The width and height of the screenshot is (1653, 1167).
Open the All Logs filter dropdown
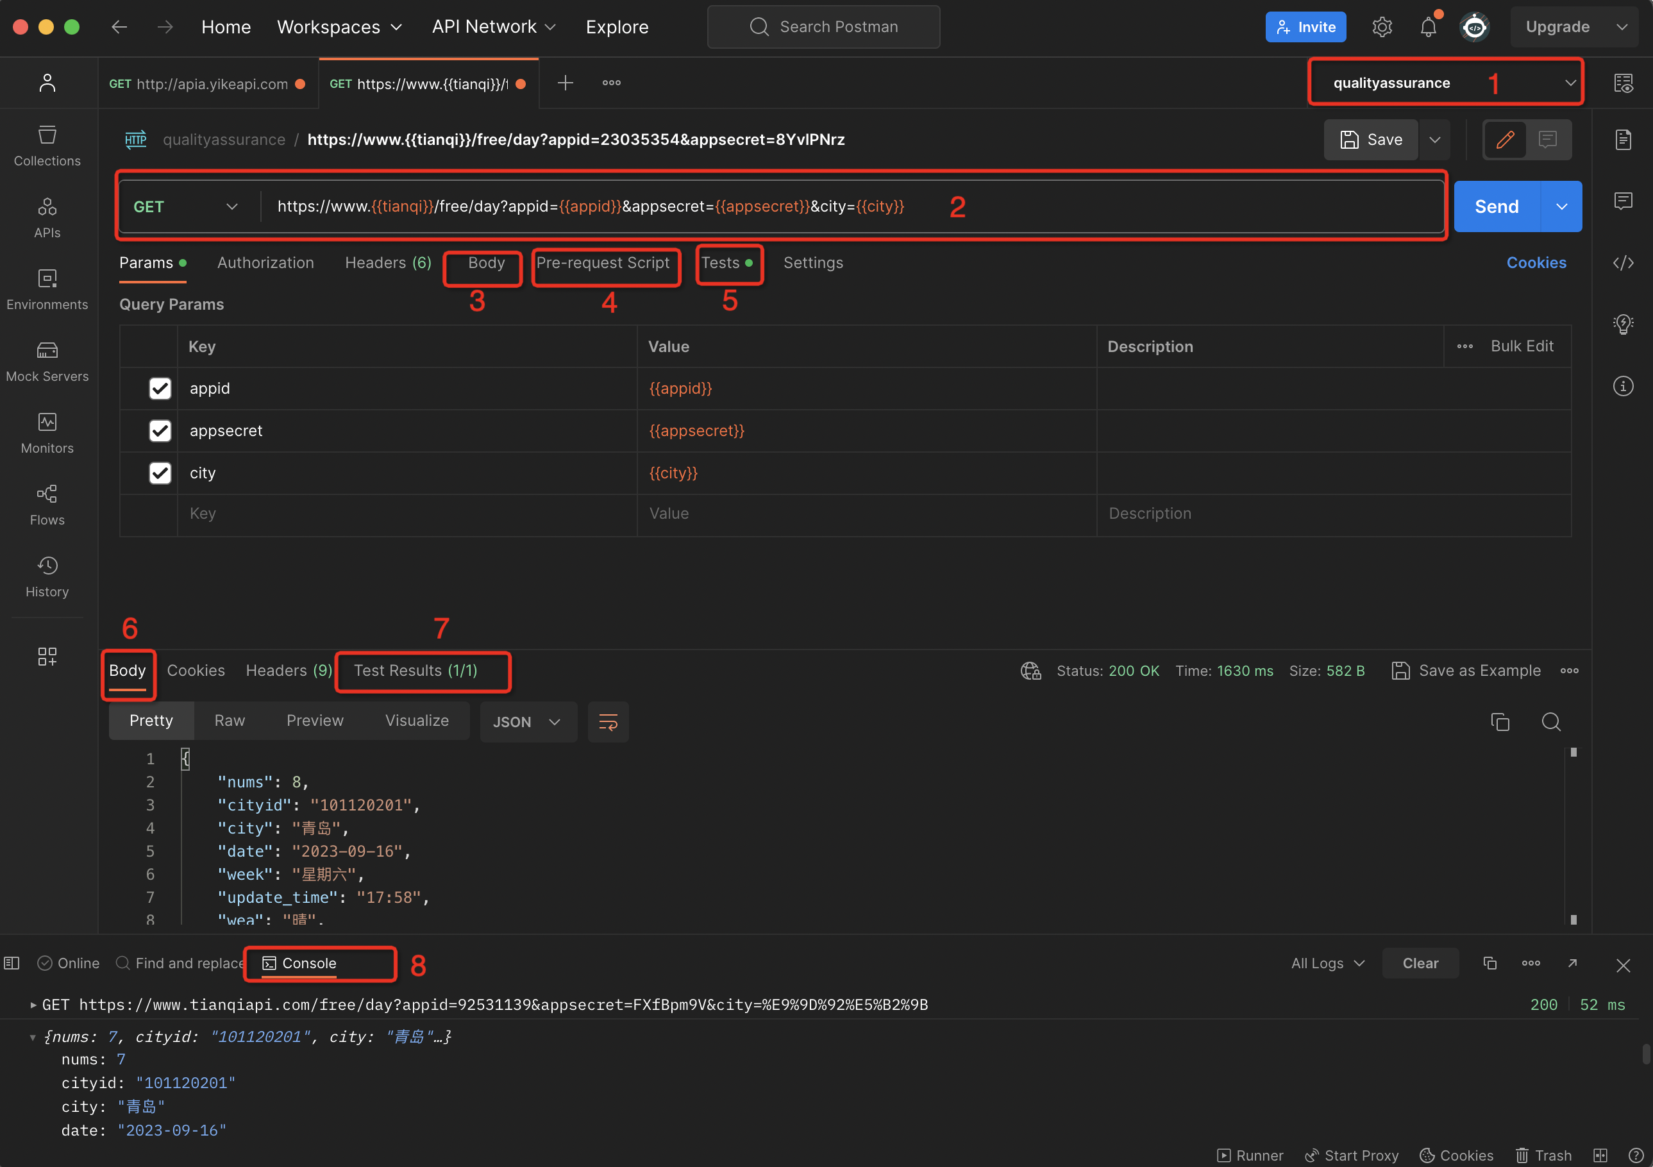(1327, 963)
